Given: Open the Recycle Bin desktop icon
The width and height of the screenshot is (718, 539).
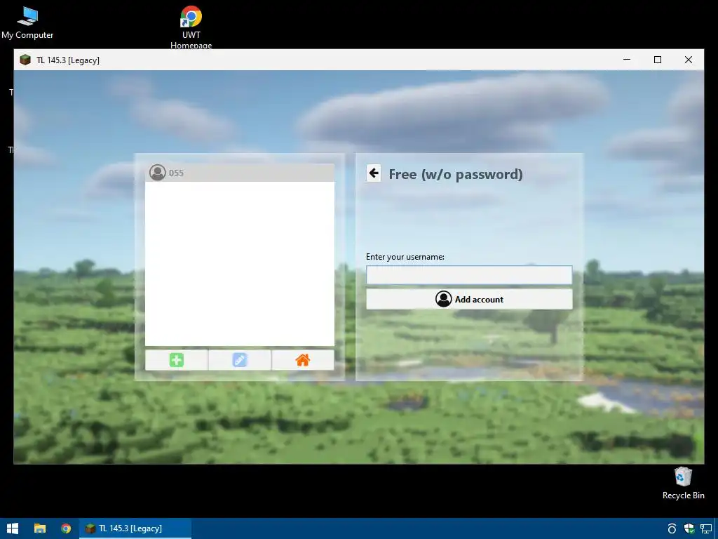Looking at the screenshot, I should [x=683, y=483].
